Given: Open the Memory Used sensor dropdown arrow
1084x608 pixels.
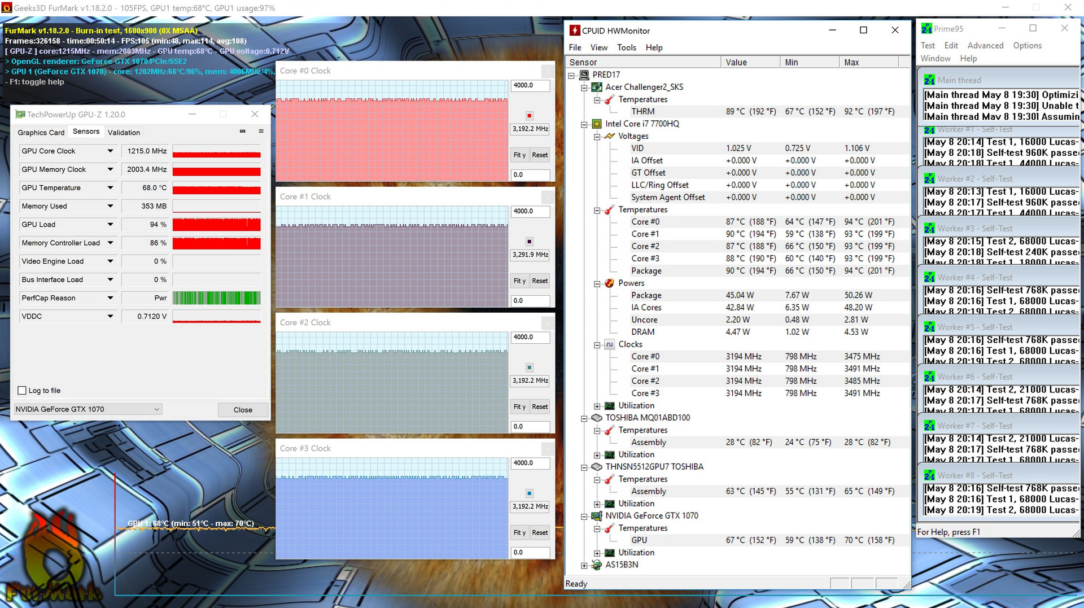Looking at the screenshot, I should [110, 206].
